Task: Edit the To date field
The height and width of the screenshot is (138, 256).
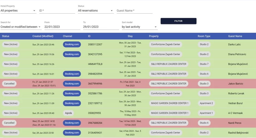Action: click(x=101, y=27)
